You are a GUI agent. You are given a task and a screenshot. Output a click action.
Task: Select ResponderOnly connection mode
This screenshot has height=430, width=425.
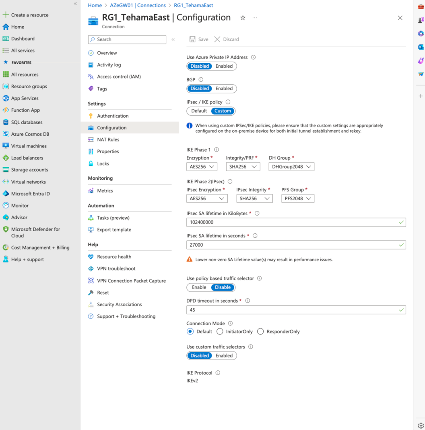pos(260,331)
